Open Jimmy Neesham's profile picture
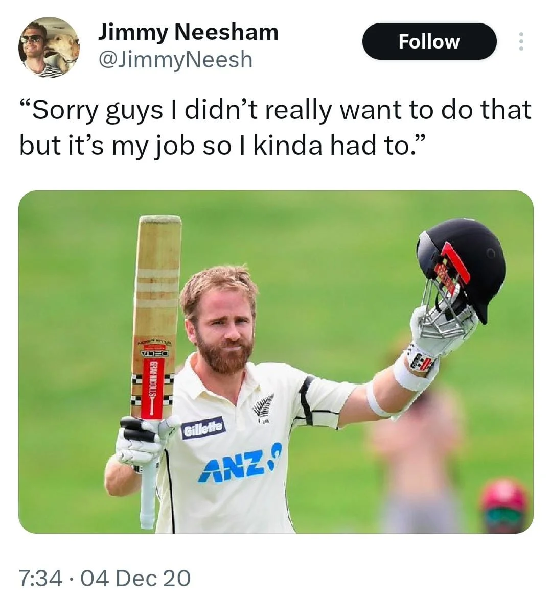Image resolution: width=551 pixels, height=600 pixels. (49, 47)
